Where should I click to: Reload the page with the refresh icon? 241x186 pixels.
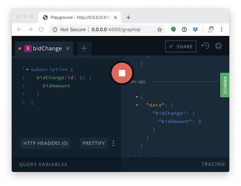(x=41, y=29)
